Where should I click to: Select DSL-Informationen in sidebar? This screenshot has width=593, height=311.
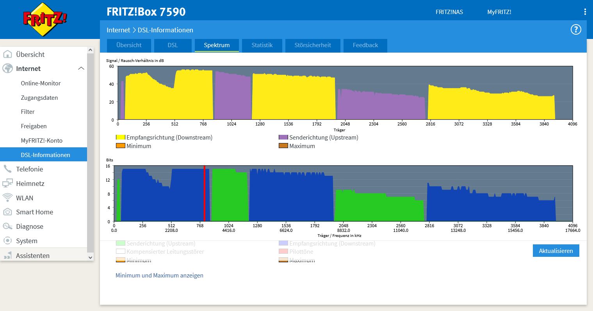pos(43,155)
